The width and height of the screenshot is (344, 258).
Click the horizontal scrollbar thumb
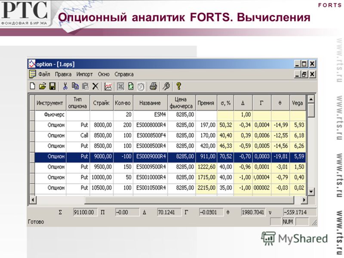coord(189,200)
